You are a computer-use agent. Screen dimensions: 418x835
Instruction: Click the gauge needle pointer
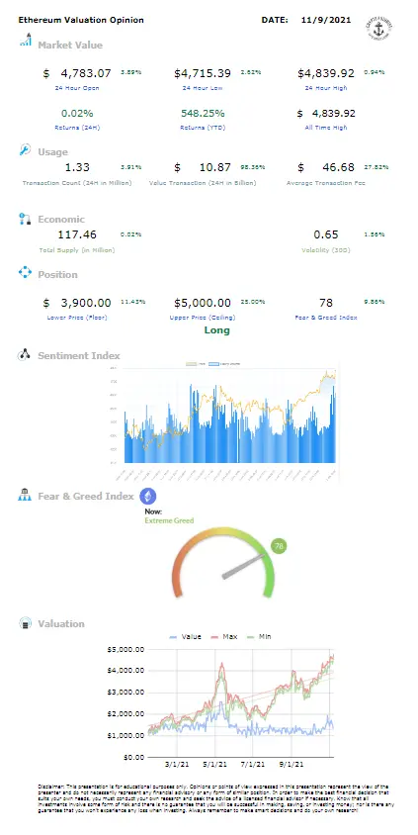pos(243,567)
